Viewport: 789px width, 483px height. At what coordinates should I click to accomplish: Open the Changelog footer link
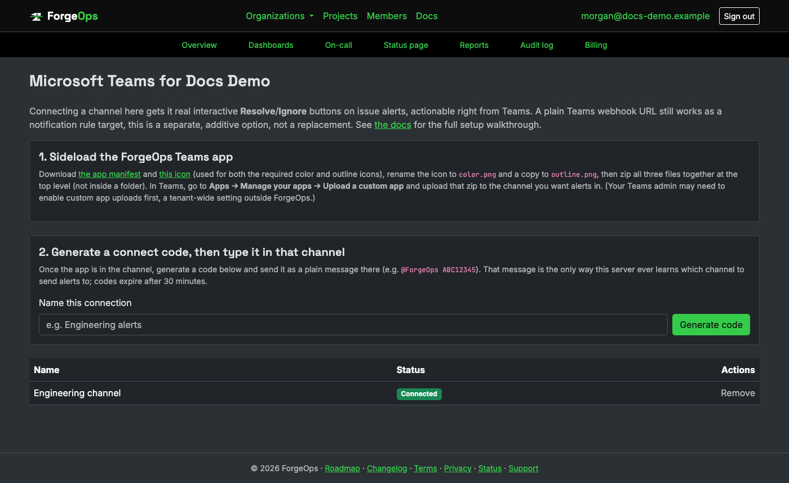tap(387, 468)
